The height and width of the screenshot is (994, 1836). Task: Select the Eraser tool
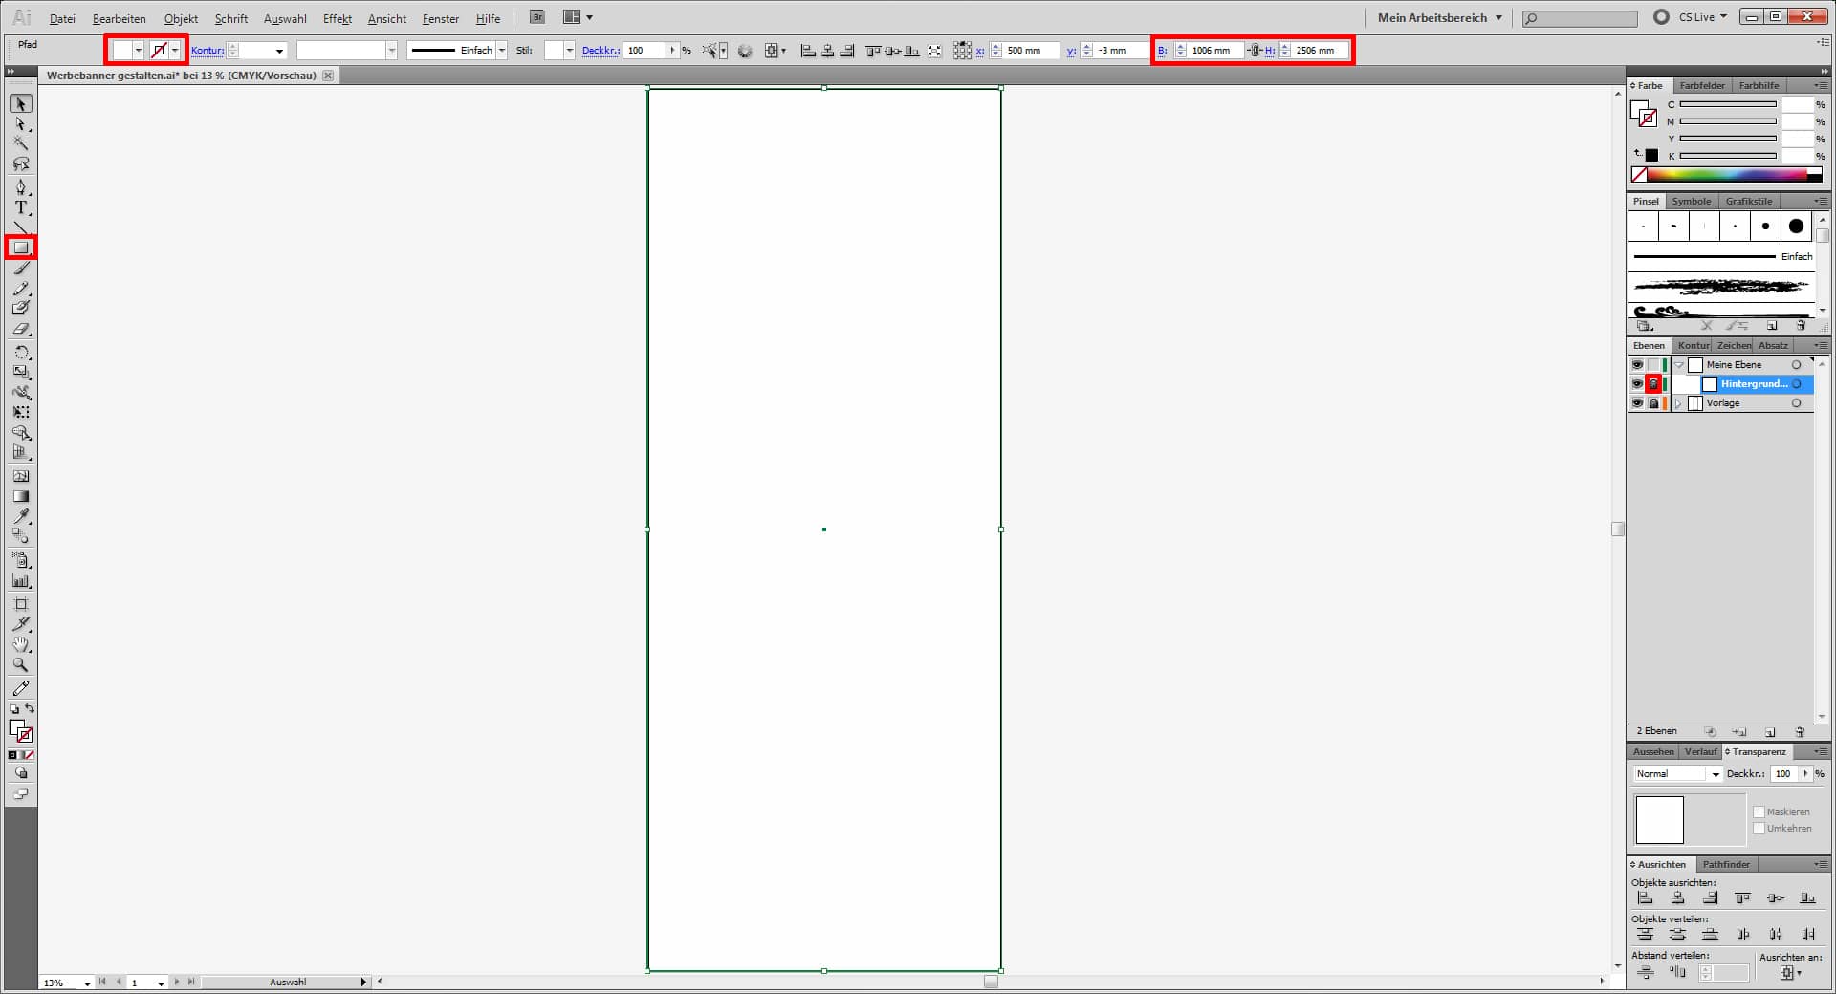click(x=20, y=329)
